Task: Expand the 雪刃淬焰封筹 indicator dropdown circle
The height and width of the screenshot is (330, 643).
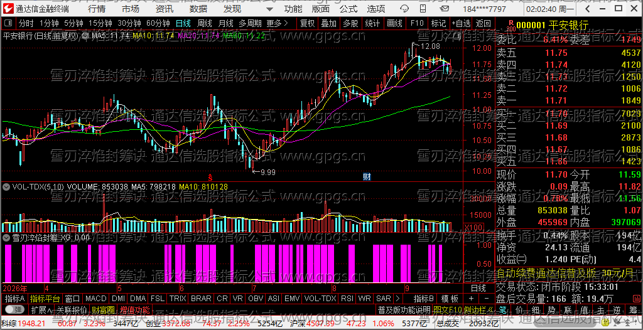Action: (x=6, y=237)
